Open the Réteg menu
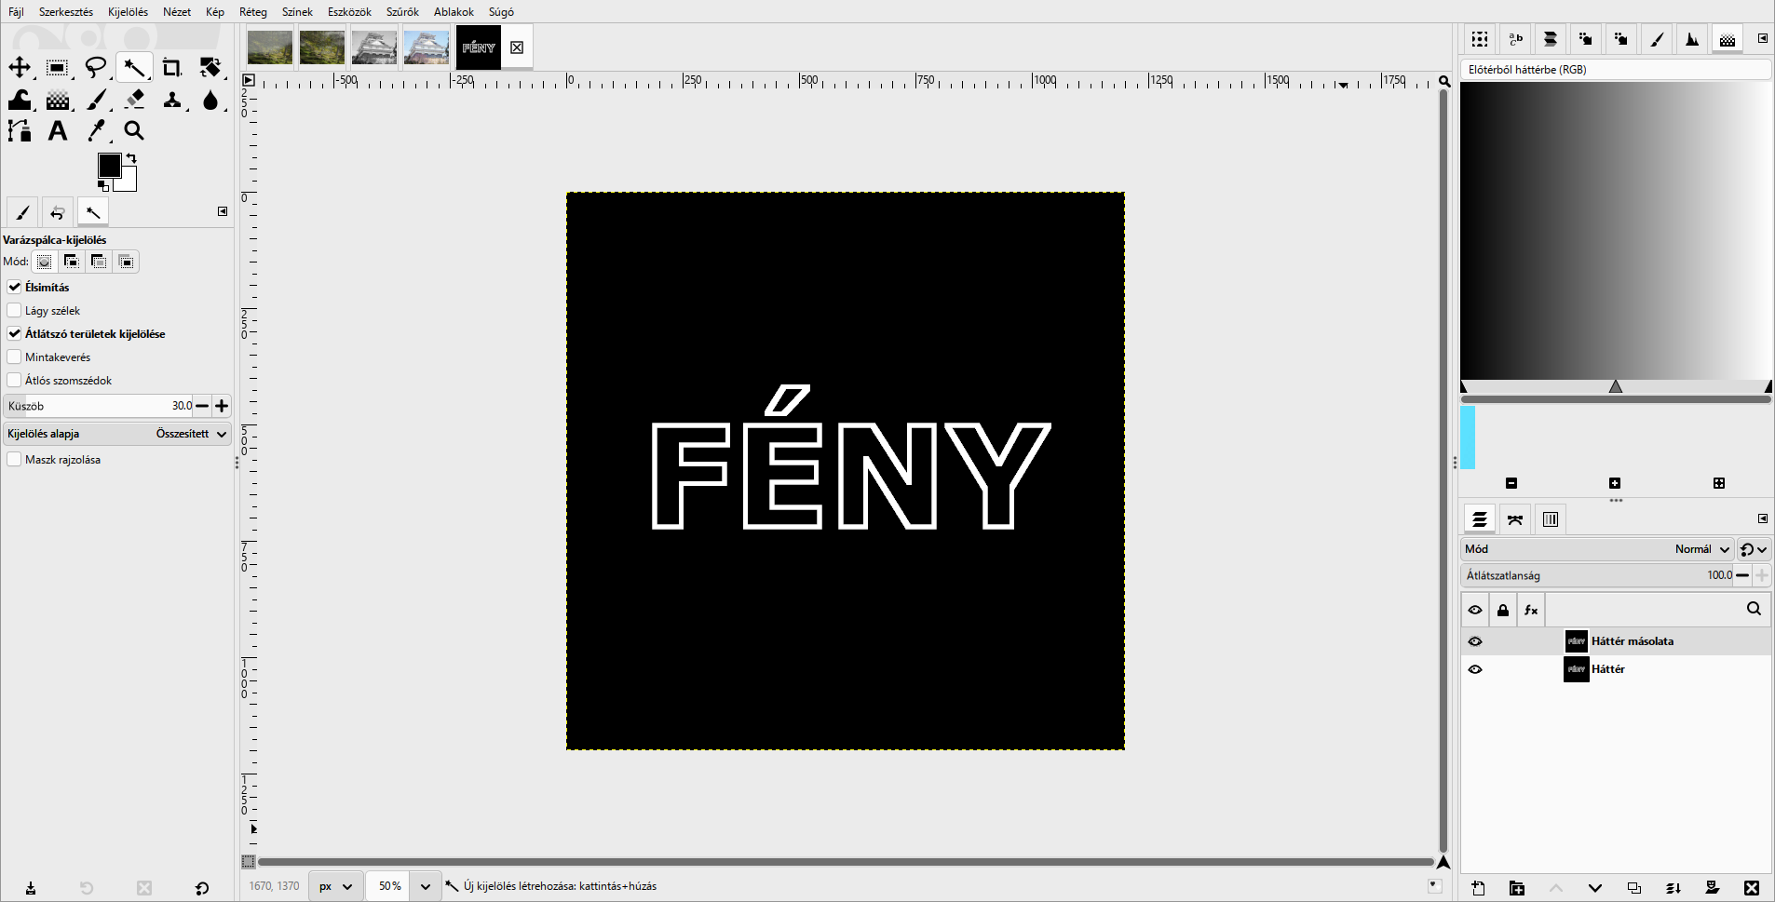Image resolution: width=1775 pixels, height=902 pixels. (253, 12)
